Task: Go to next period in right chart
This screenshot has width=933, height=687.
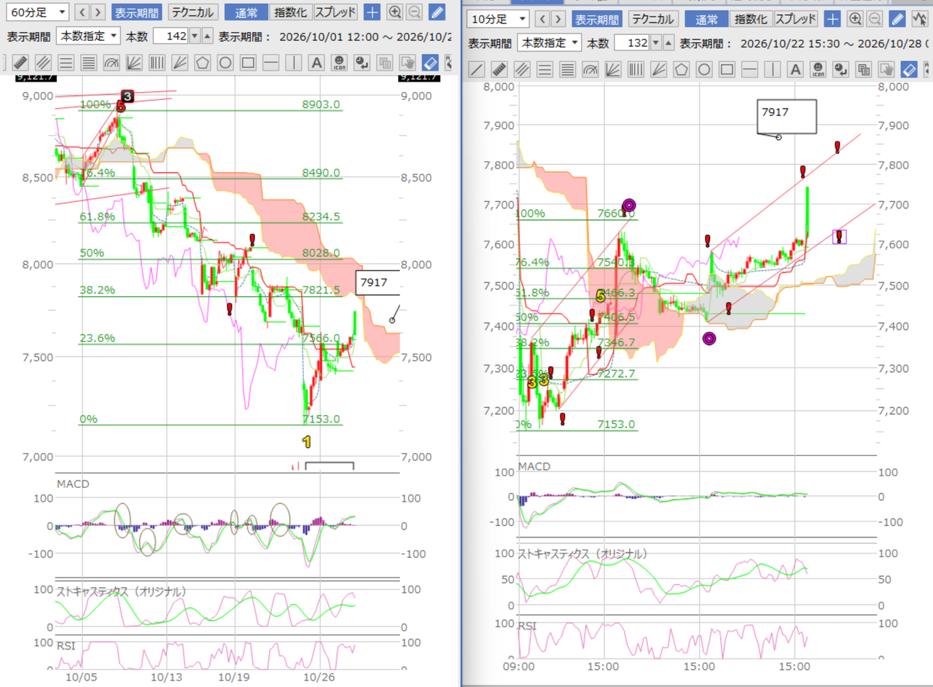Action: [x=558, y=19]
